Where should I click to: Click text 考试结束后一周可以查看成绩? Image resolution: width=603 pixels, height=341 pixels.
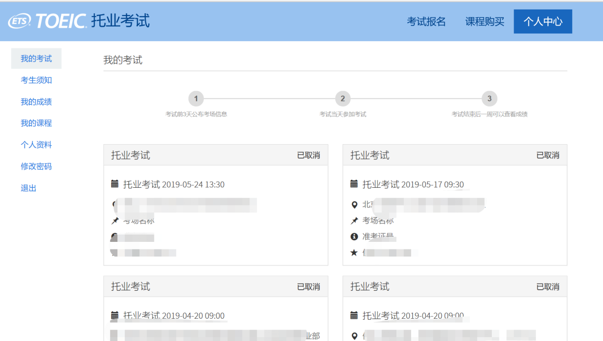[x=489, y=114]
